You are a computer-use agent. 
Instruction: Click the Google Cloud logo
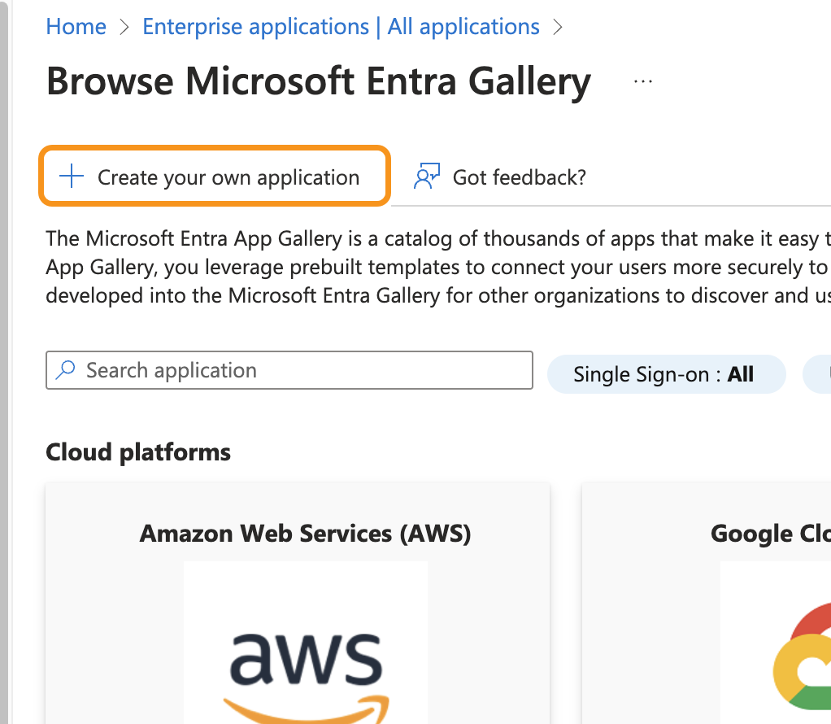tap(801, 659)
